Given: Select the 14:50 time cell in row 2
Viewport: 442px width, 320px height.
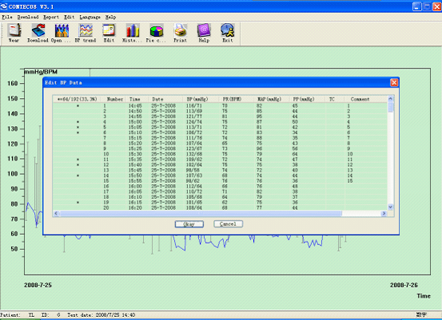Looking at the screenshot, I should 135,111.
